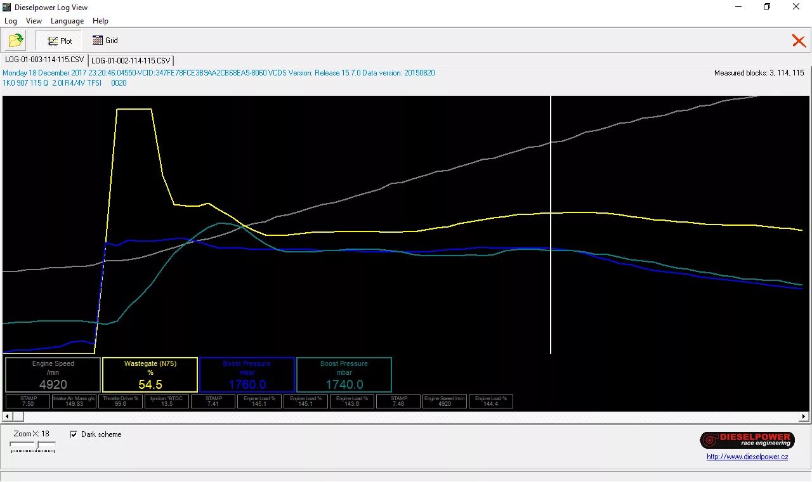This screenshot has width=812, height=482.
Task: Select Engine Load 144.4 channel box
Action: pyautogui.click(x=491, y=401)
